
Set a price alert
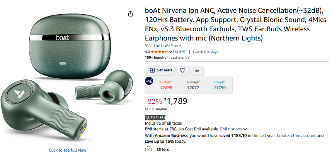pos(161,70)
